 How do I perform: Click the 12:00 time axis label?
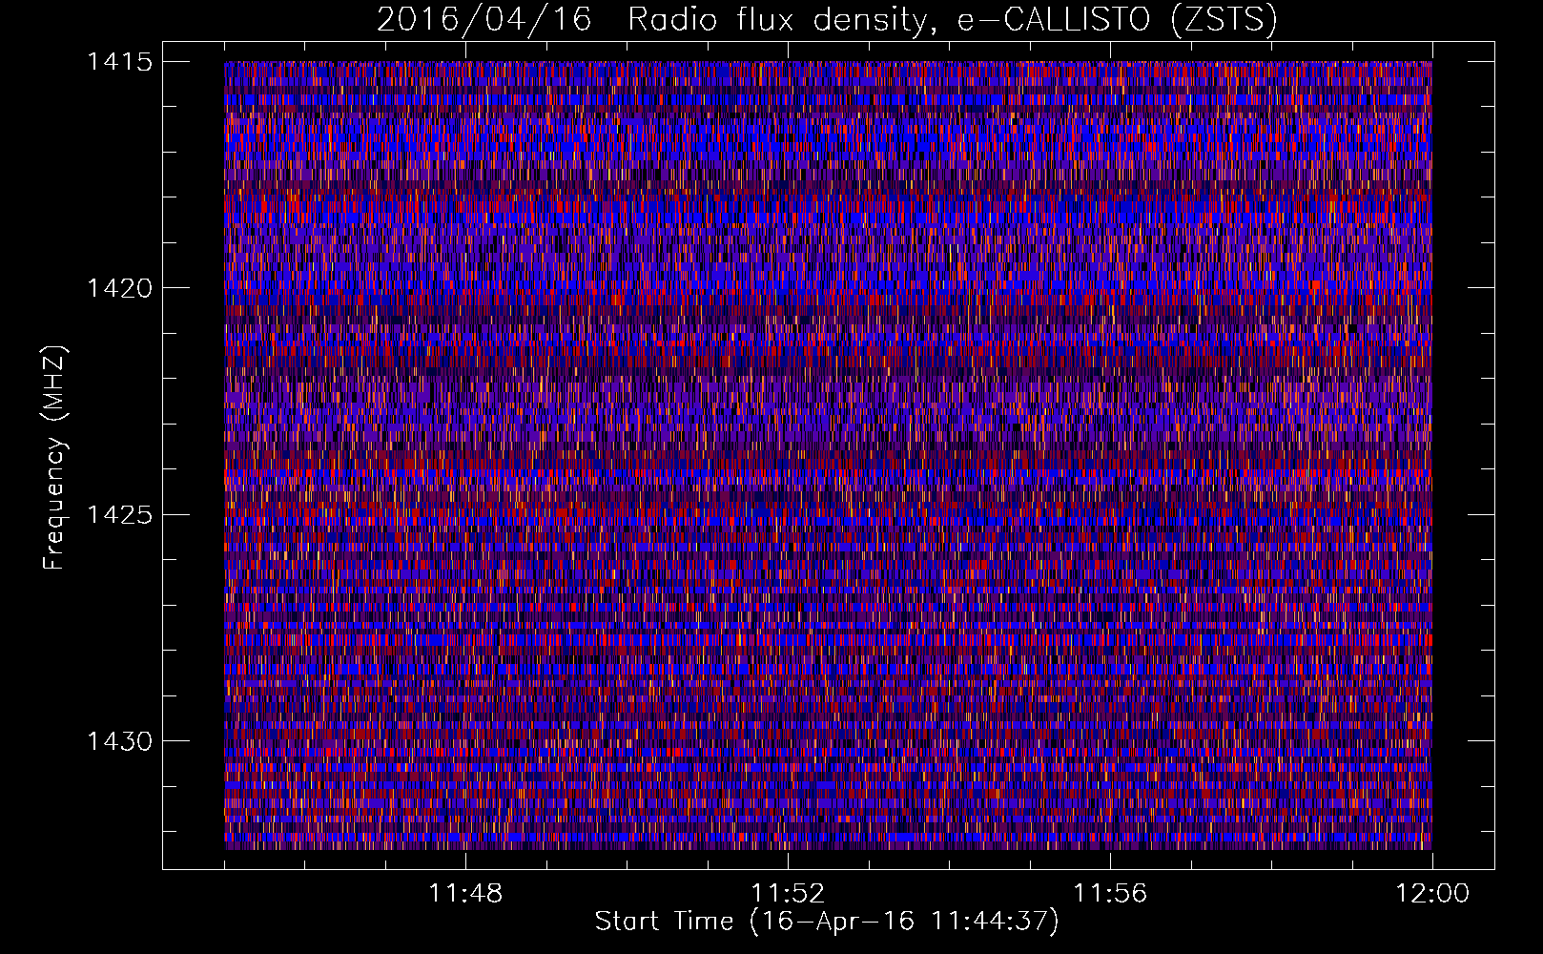point(1432,894)
